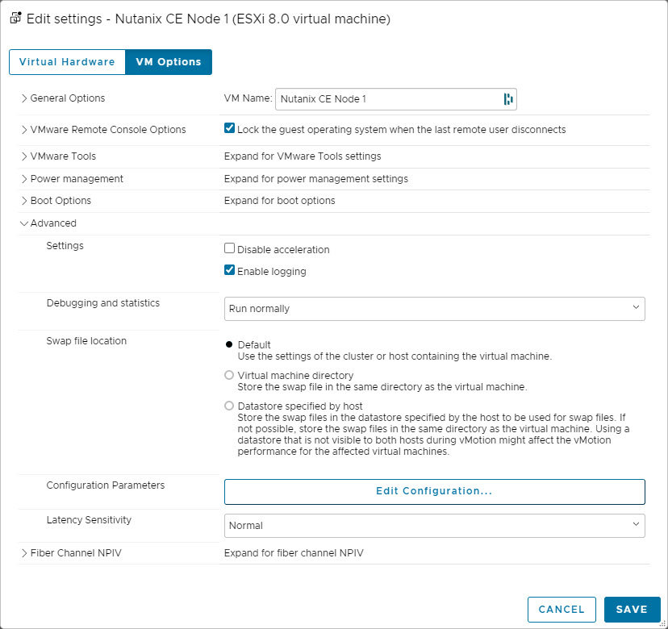Expand the VMware Tools section
668x629 pixels.
pyautogui.click(x=24, y=156)
